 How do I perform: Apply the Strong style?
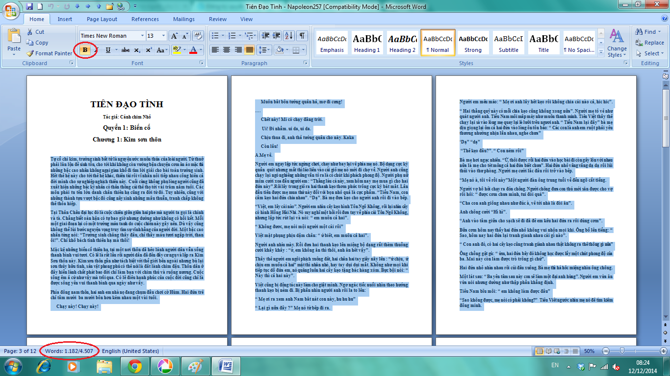(x=473, y=43)
